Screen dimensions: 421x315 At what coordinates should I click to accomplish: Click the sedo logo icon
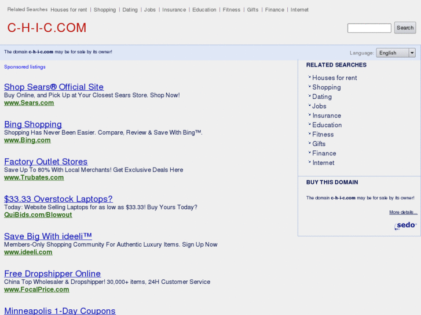pyautogui.click(x=405, y=225)
